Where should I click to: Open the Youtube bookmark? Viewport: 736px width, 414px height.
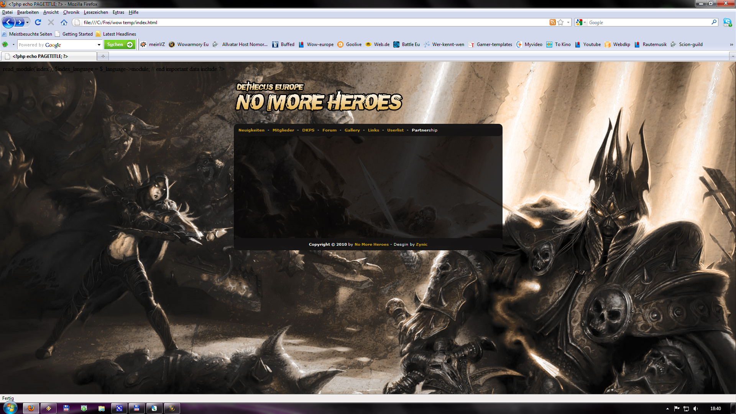[x=587, y=44]
